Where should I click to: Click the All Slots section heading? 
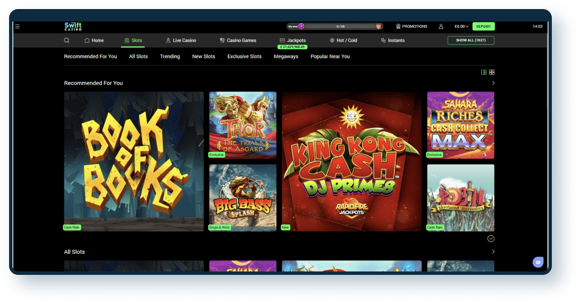coord(75,252)
